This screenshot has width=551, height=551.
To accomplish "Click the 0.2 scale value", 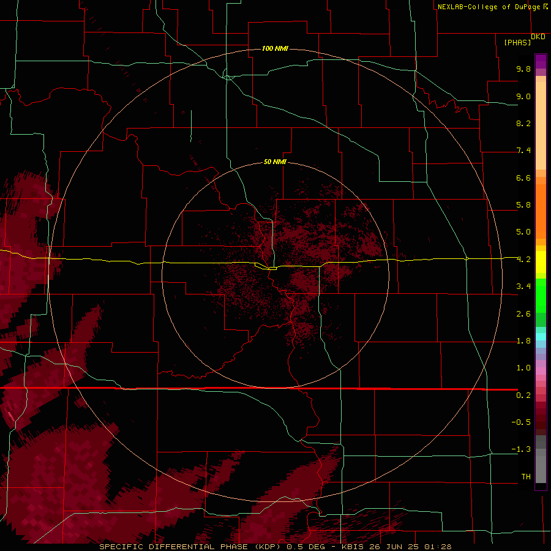I will tap(523, 395).
